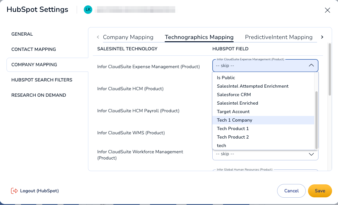Choose Is Public from dropdown list
This screenshot has width=338, height=205.
(x=263, y=78)
